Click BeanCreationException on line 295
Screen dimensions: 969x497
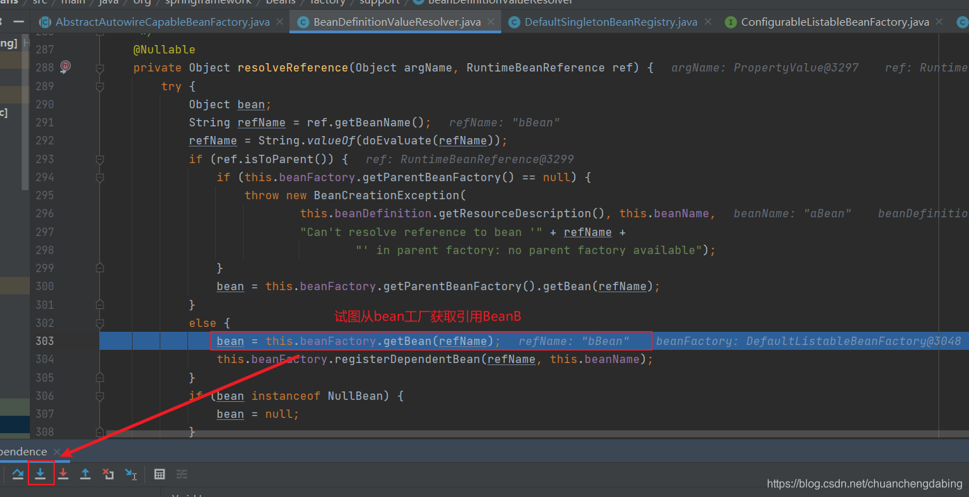tap(386, 195)
